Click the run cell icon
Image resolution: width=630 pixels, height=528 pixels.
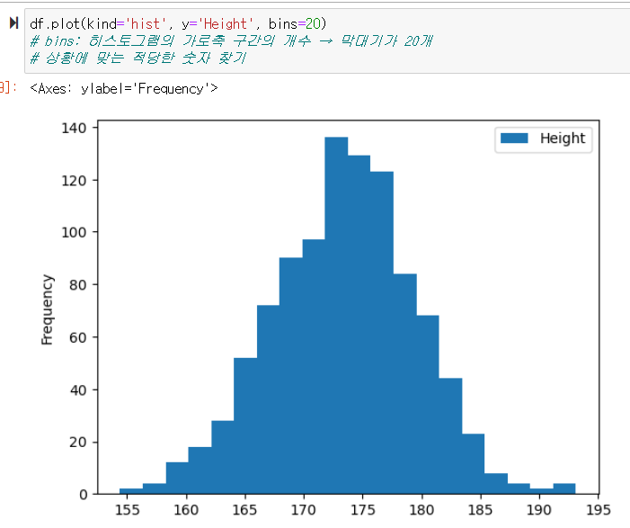pyautogui.click(x=13, y=22)
